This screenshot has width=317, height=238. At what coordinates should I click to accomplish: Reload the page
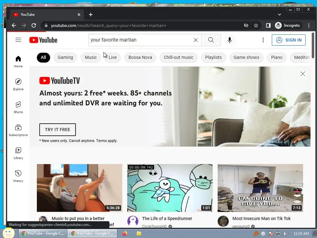pyautogui.click(x=34, y=25)
